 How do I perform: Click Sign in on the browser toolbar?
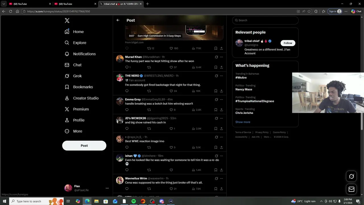point(335,11)
